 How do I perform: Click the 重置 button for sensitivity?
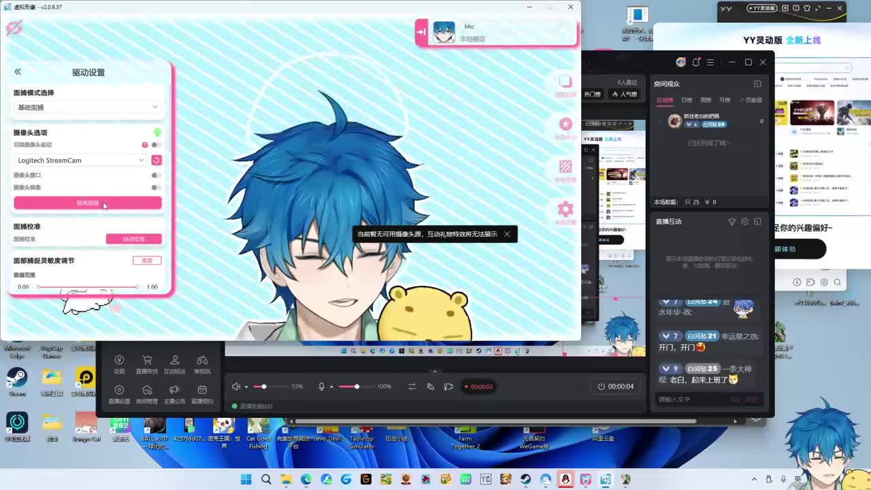coord(147,261)
